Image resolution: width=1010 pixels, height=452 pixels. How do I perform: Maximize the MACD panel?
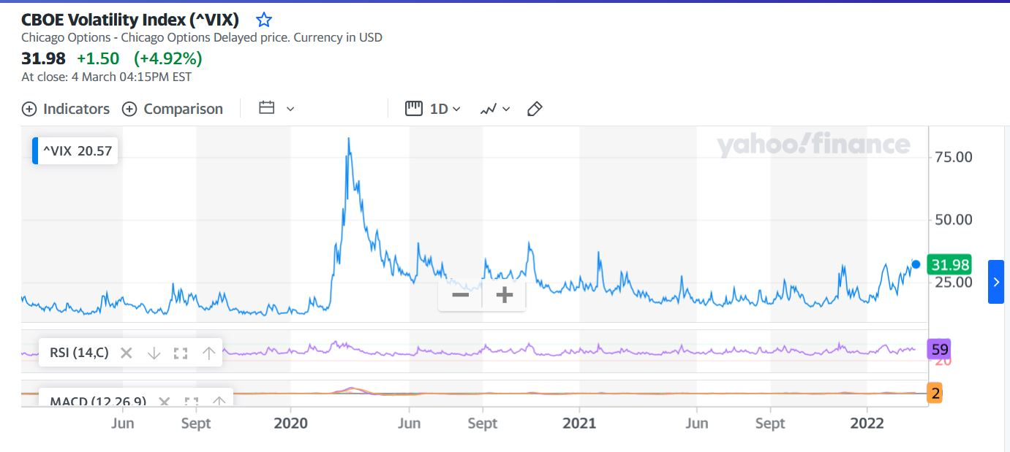coord(192,401)
